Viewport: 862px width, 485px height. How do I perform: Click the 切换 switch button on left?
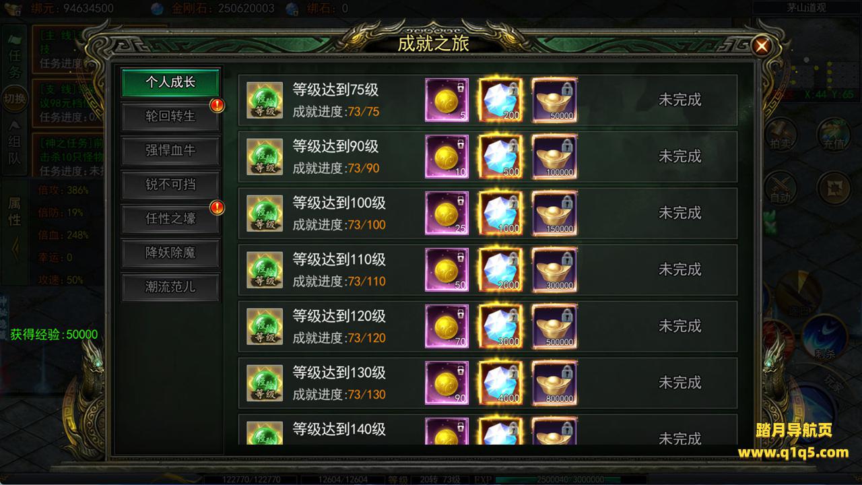coord(15,98)
